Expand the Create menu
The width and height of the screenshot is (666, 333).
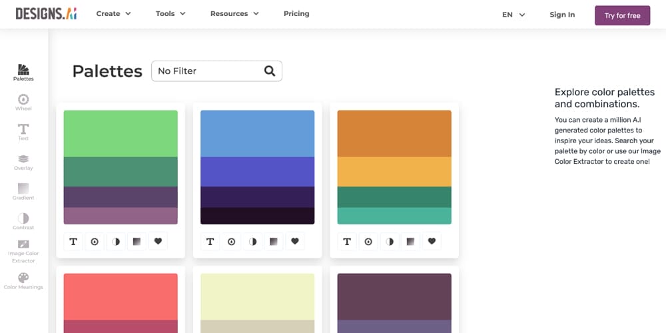click(x=113, y=13)
